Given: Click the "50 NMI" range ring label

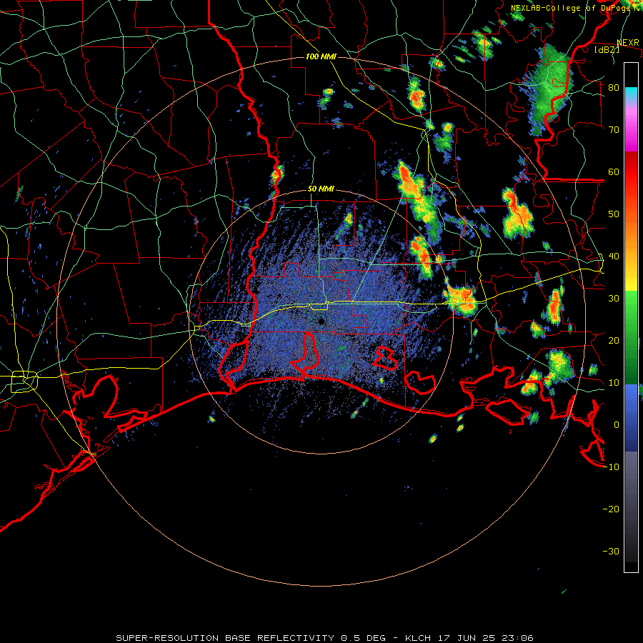Looking at the screenshot, I should 321,189.
